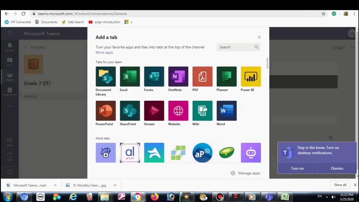
Task: Open the Documents bookmark
Action: click(46, 22)
